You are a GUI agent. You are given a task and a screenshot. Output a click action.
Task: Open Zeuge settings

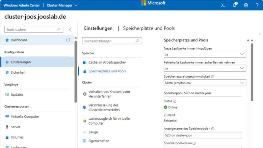[93, 132]
